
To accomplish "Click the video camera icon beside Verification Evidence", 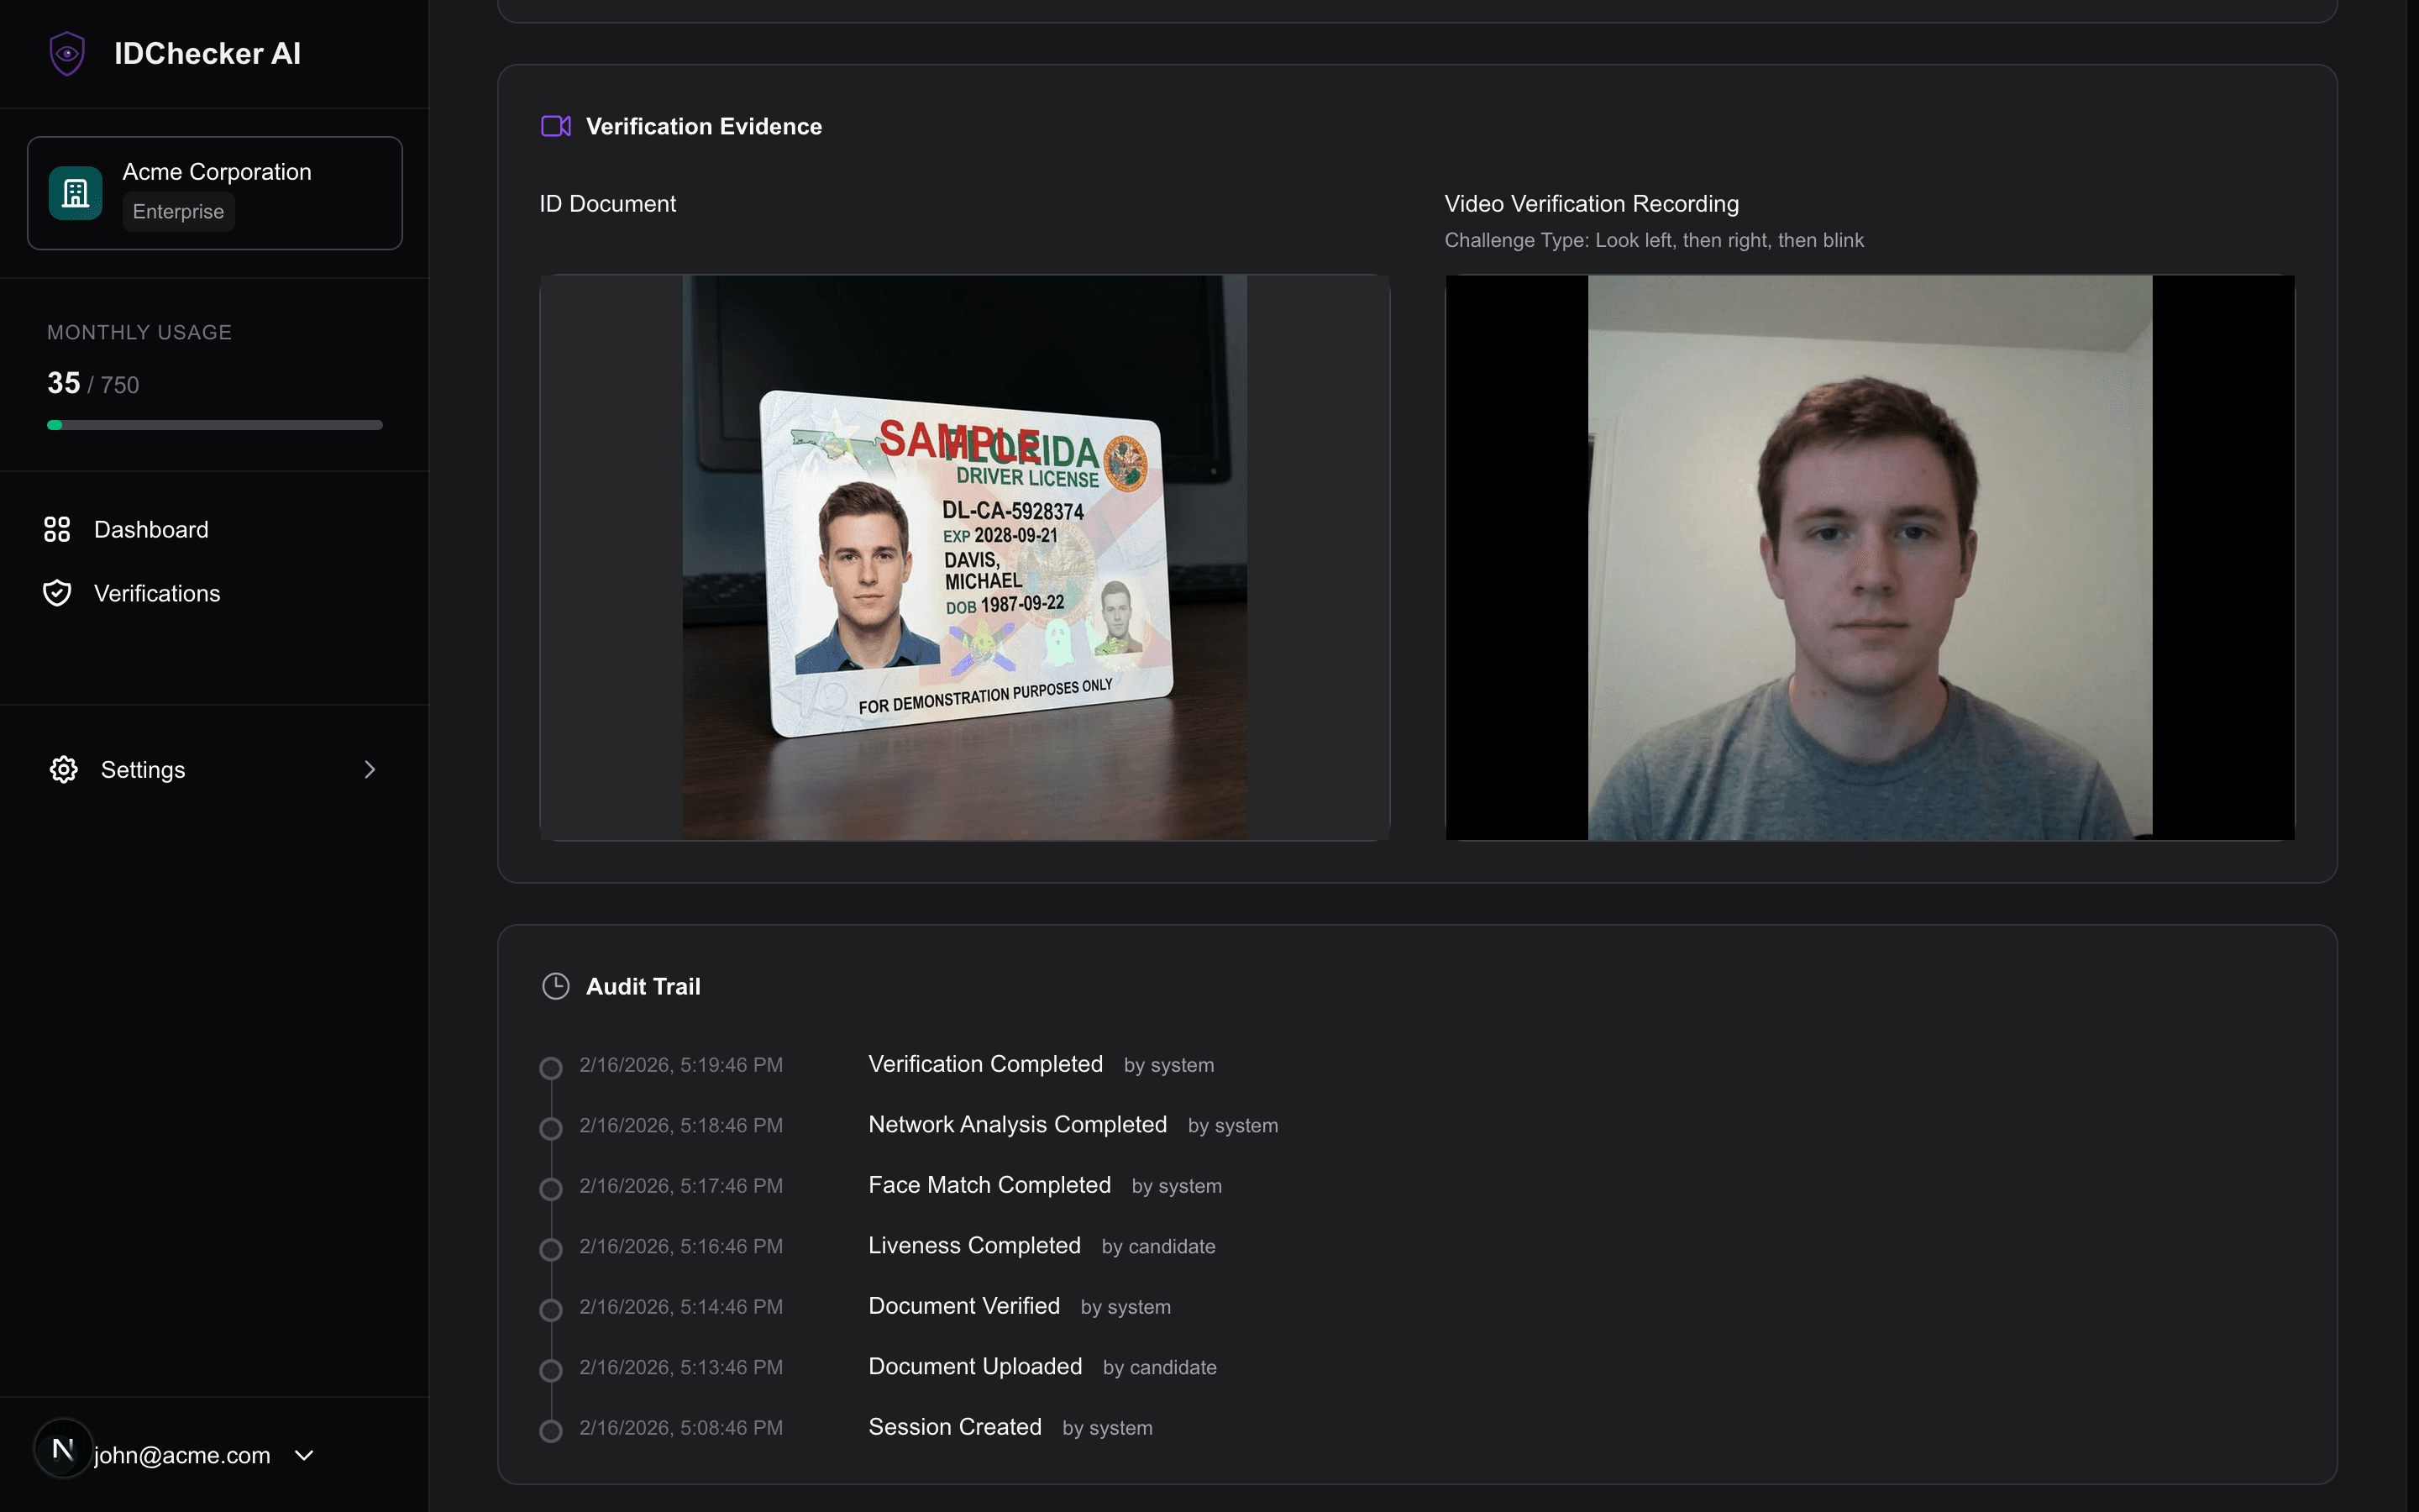I will 556,126.
